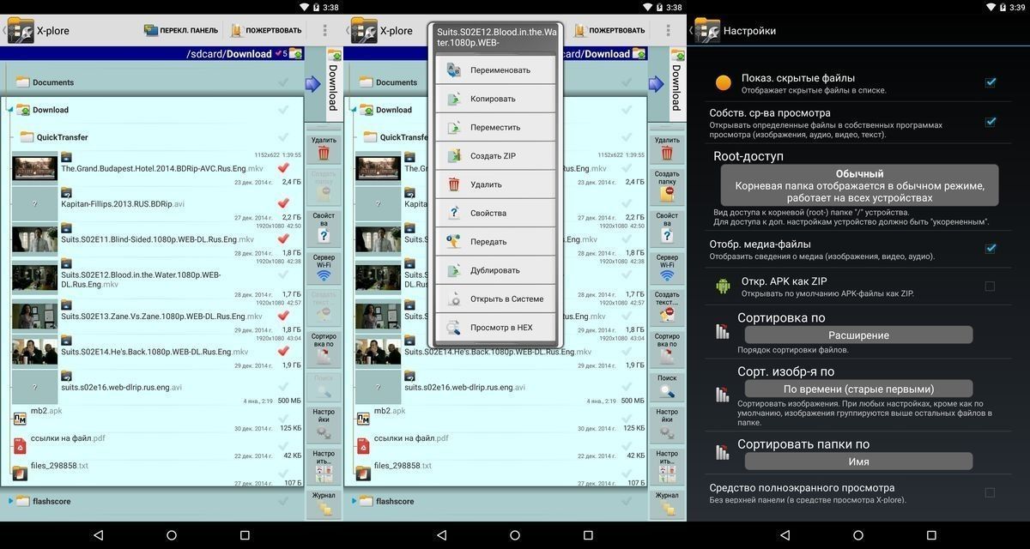Unmark the red check on Suits.S02E14.He's.Back file
This screenshot has width=1030, height=549.
(x=283, y=351)
